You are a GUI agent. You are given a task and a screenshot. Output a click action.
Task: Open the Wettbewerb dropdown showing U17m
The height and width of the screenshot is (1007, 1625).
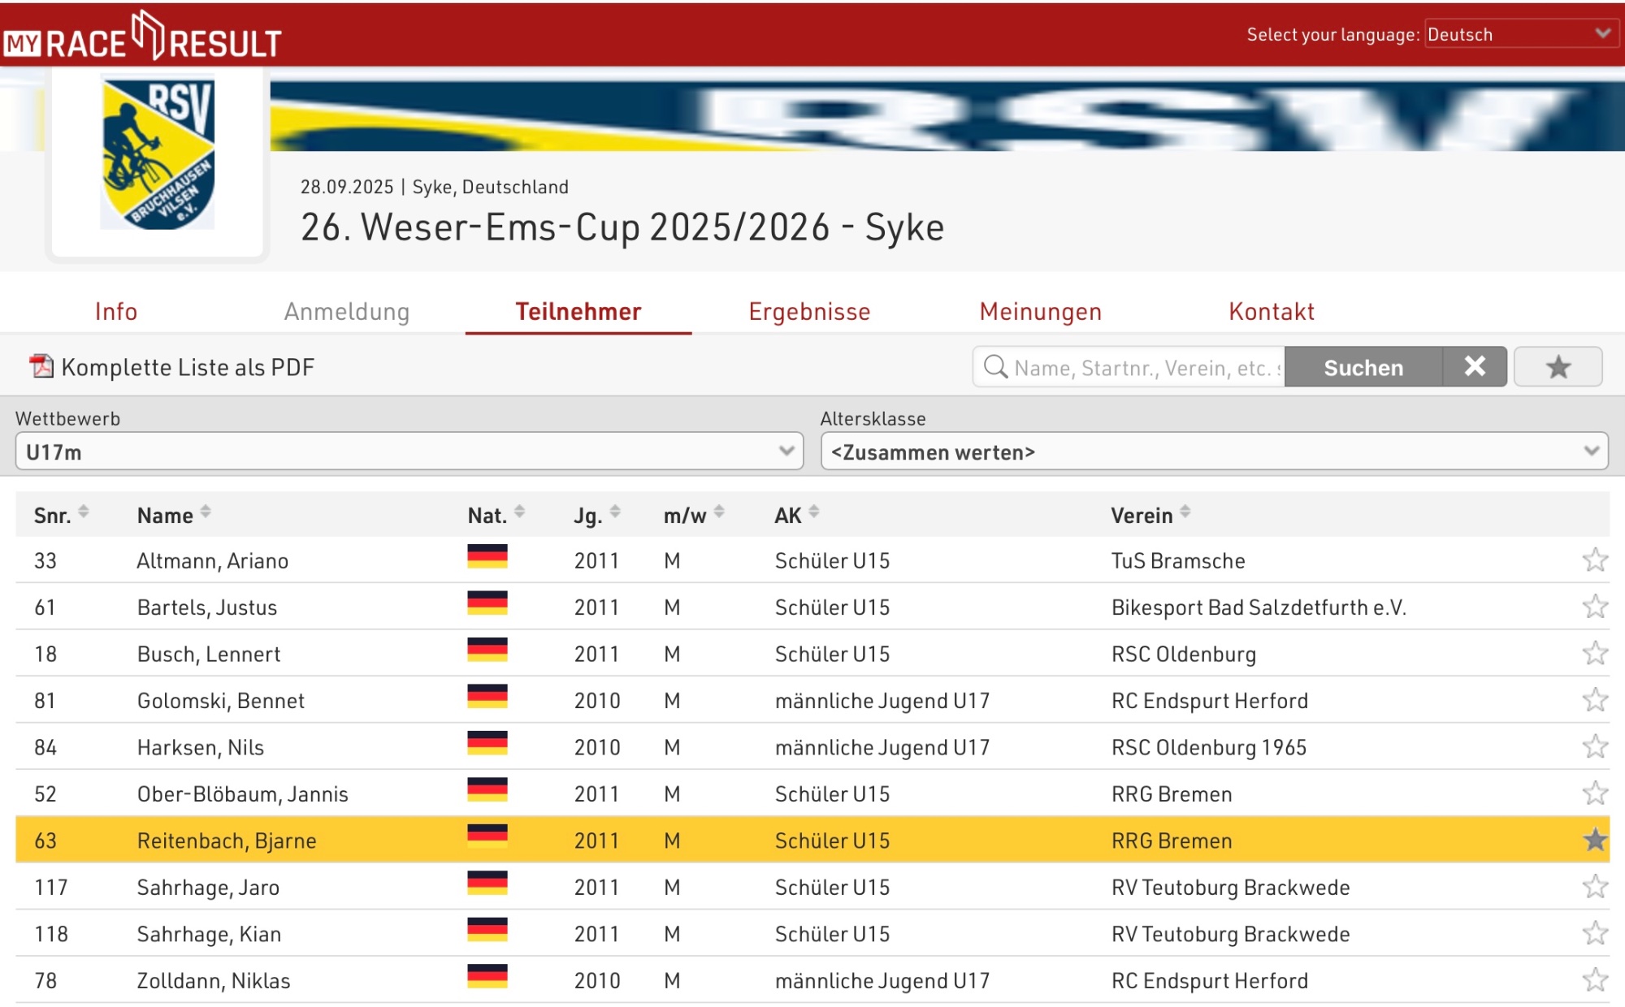pos(409,452)
